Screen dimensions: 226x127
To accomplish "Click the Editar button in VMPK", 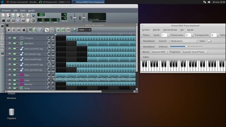I will click(x=146, y=57).
